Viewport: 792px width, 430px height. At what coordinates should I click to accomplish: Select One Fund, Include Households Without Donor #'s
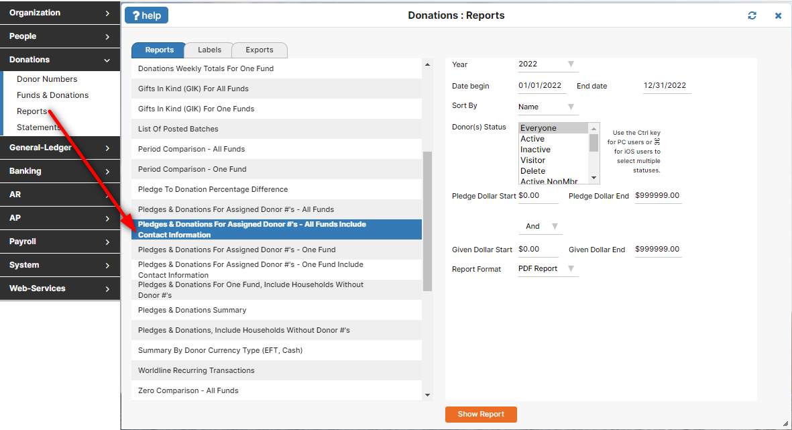tap(276, 290)
